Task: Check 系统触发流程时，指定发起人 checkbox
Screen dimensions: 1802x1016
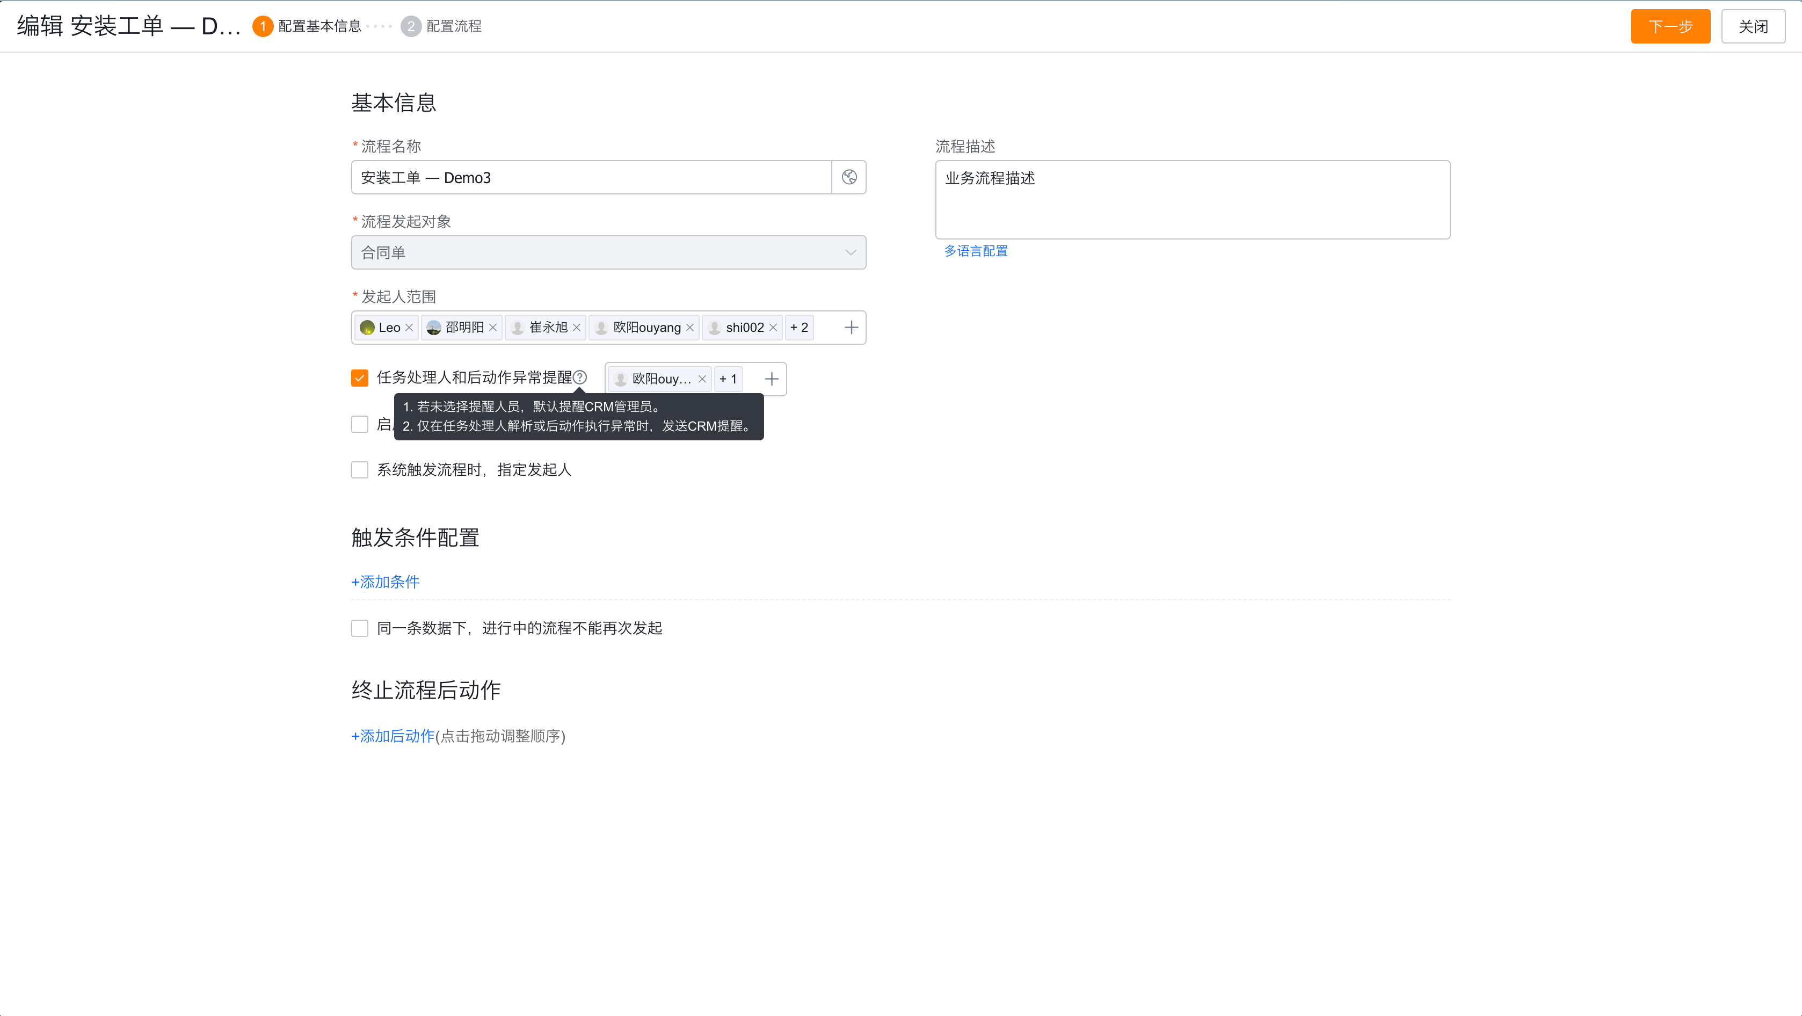Action: pos(360,469)
